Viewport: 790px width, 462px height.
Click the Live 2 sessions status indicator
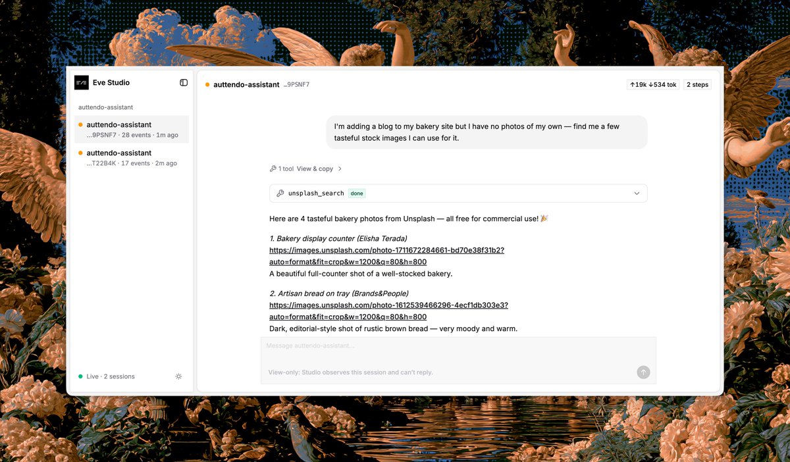(x=106, y=376)
